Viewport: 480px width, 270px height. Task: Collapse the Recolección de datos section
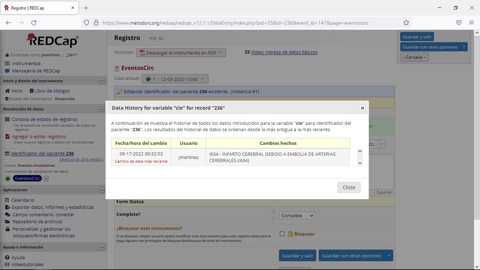[x=102, y=109]
